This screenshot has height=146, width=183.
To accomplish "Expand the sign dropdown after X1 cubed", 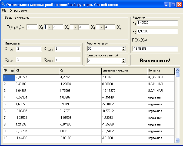I will point(50,27).
